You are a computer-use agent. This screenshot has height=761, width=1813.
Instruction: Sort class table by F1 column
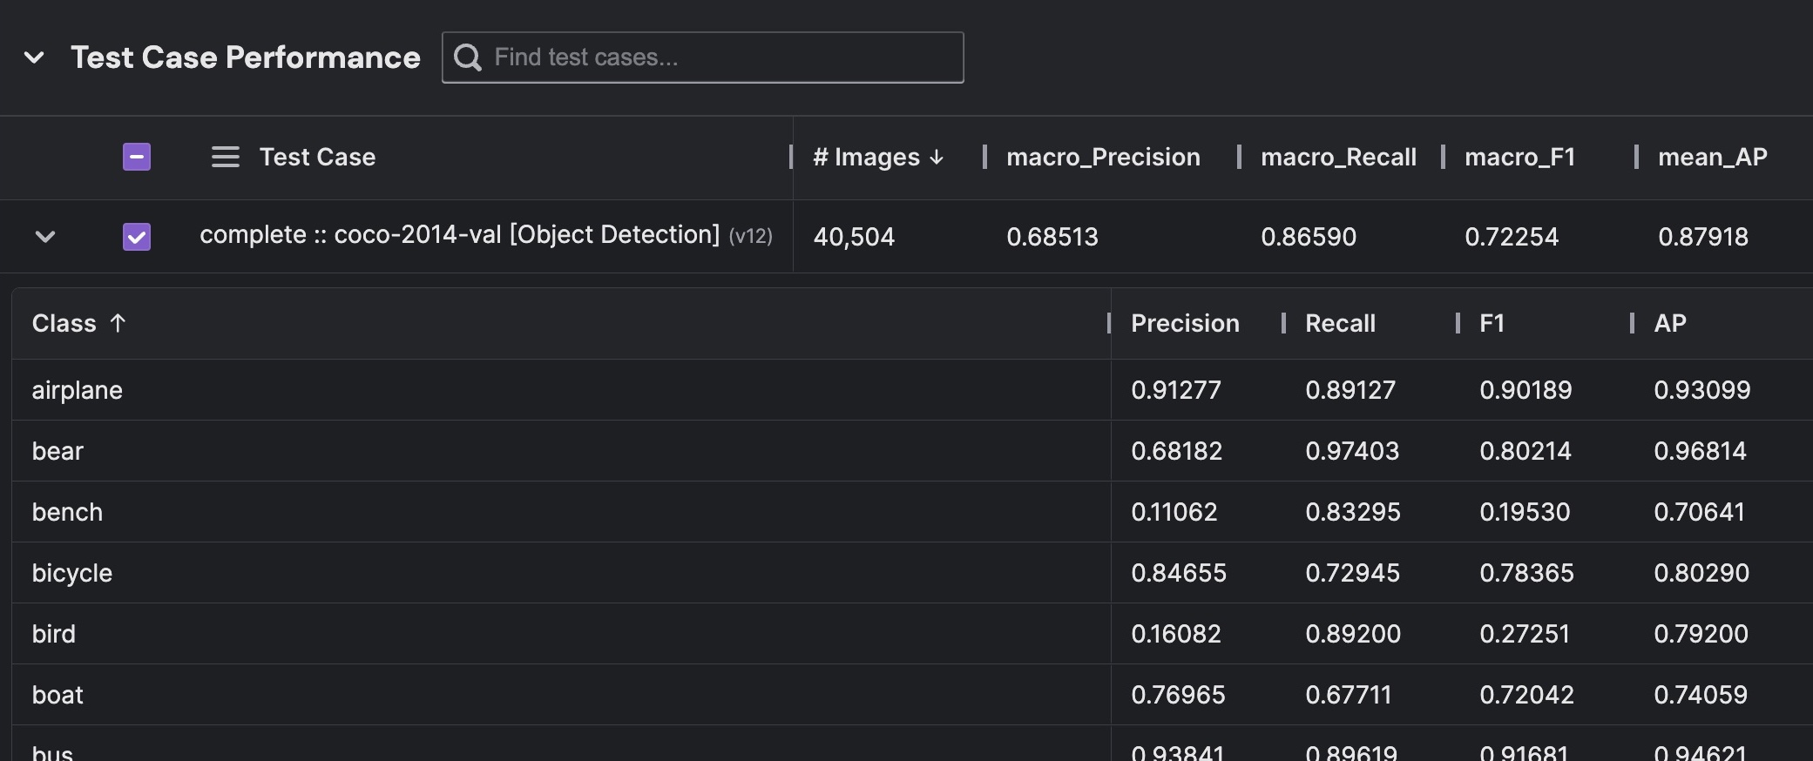tap(1492, 324)
